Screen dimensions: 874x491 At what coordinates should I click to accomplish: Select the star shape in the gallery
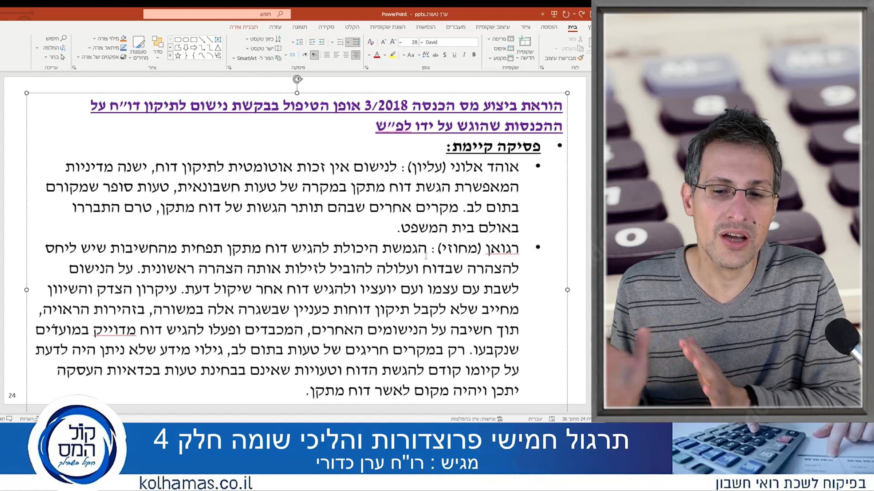pyautogui.click(x=178, y=56)
